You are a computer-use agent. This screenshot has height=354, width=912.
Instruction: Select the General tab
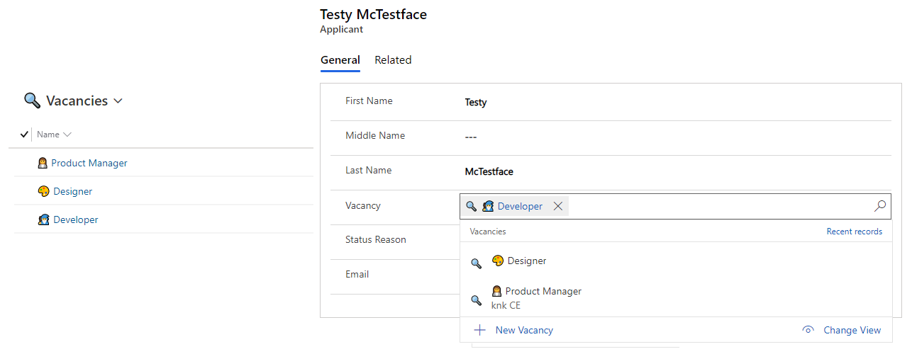340,60
